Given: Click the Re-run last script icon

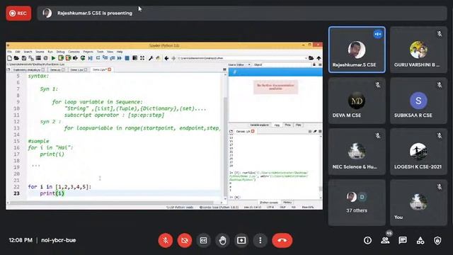Looking at the screenshot, I should pyautogui.click(x=83, y=58).
